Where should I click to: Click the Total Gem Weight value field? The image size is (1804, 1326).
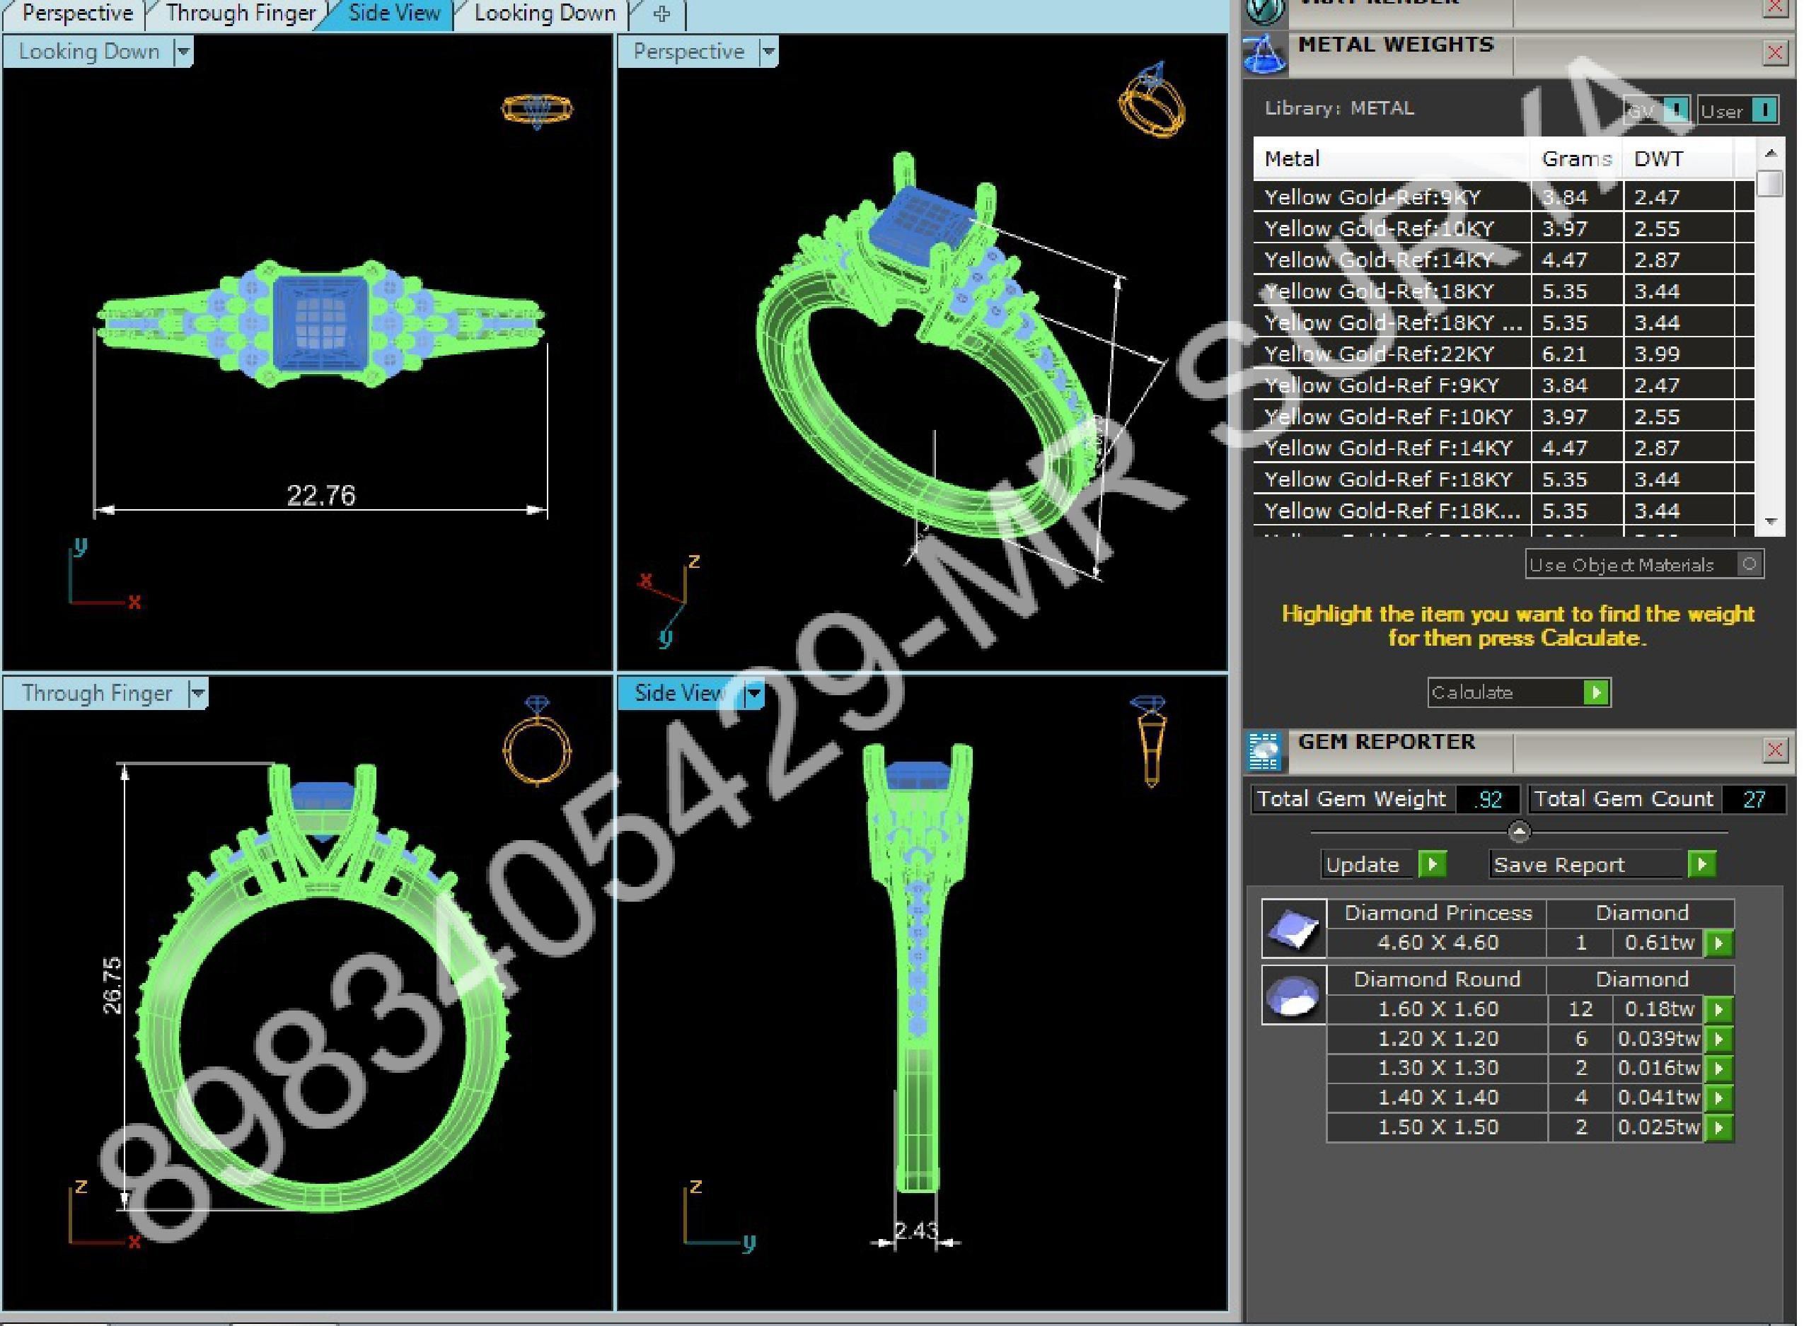tap(1488, 799)
